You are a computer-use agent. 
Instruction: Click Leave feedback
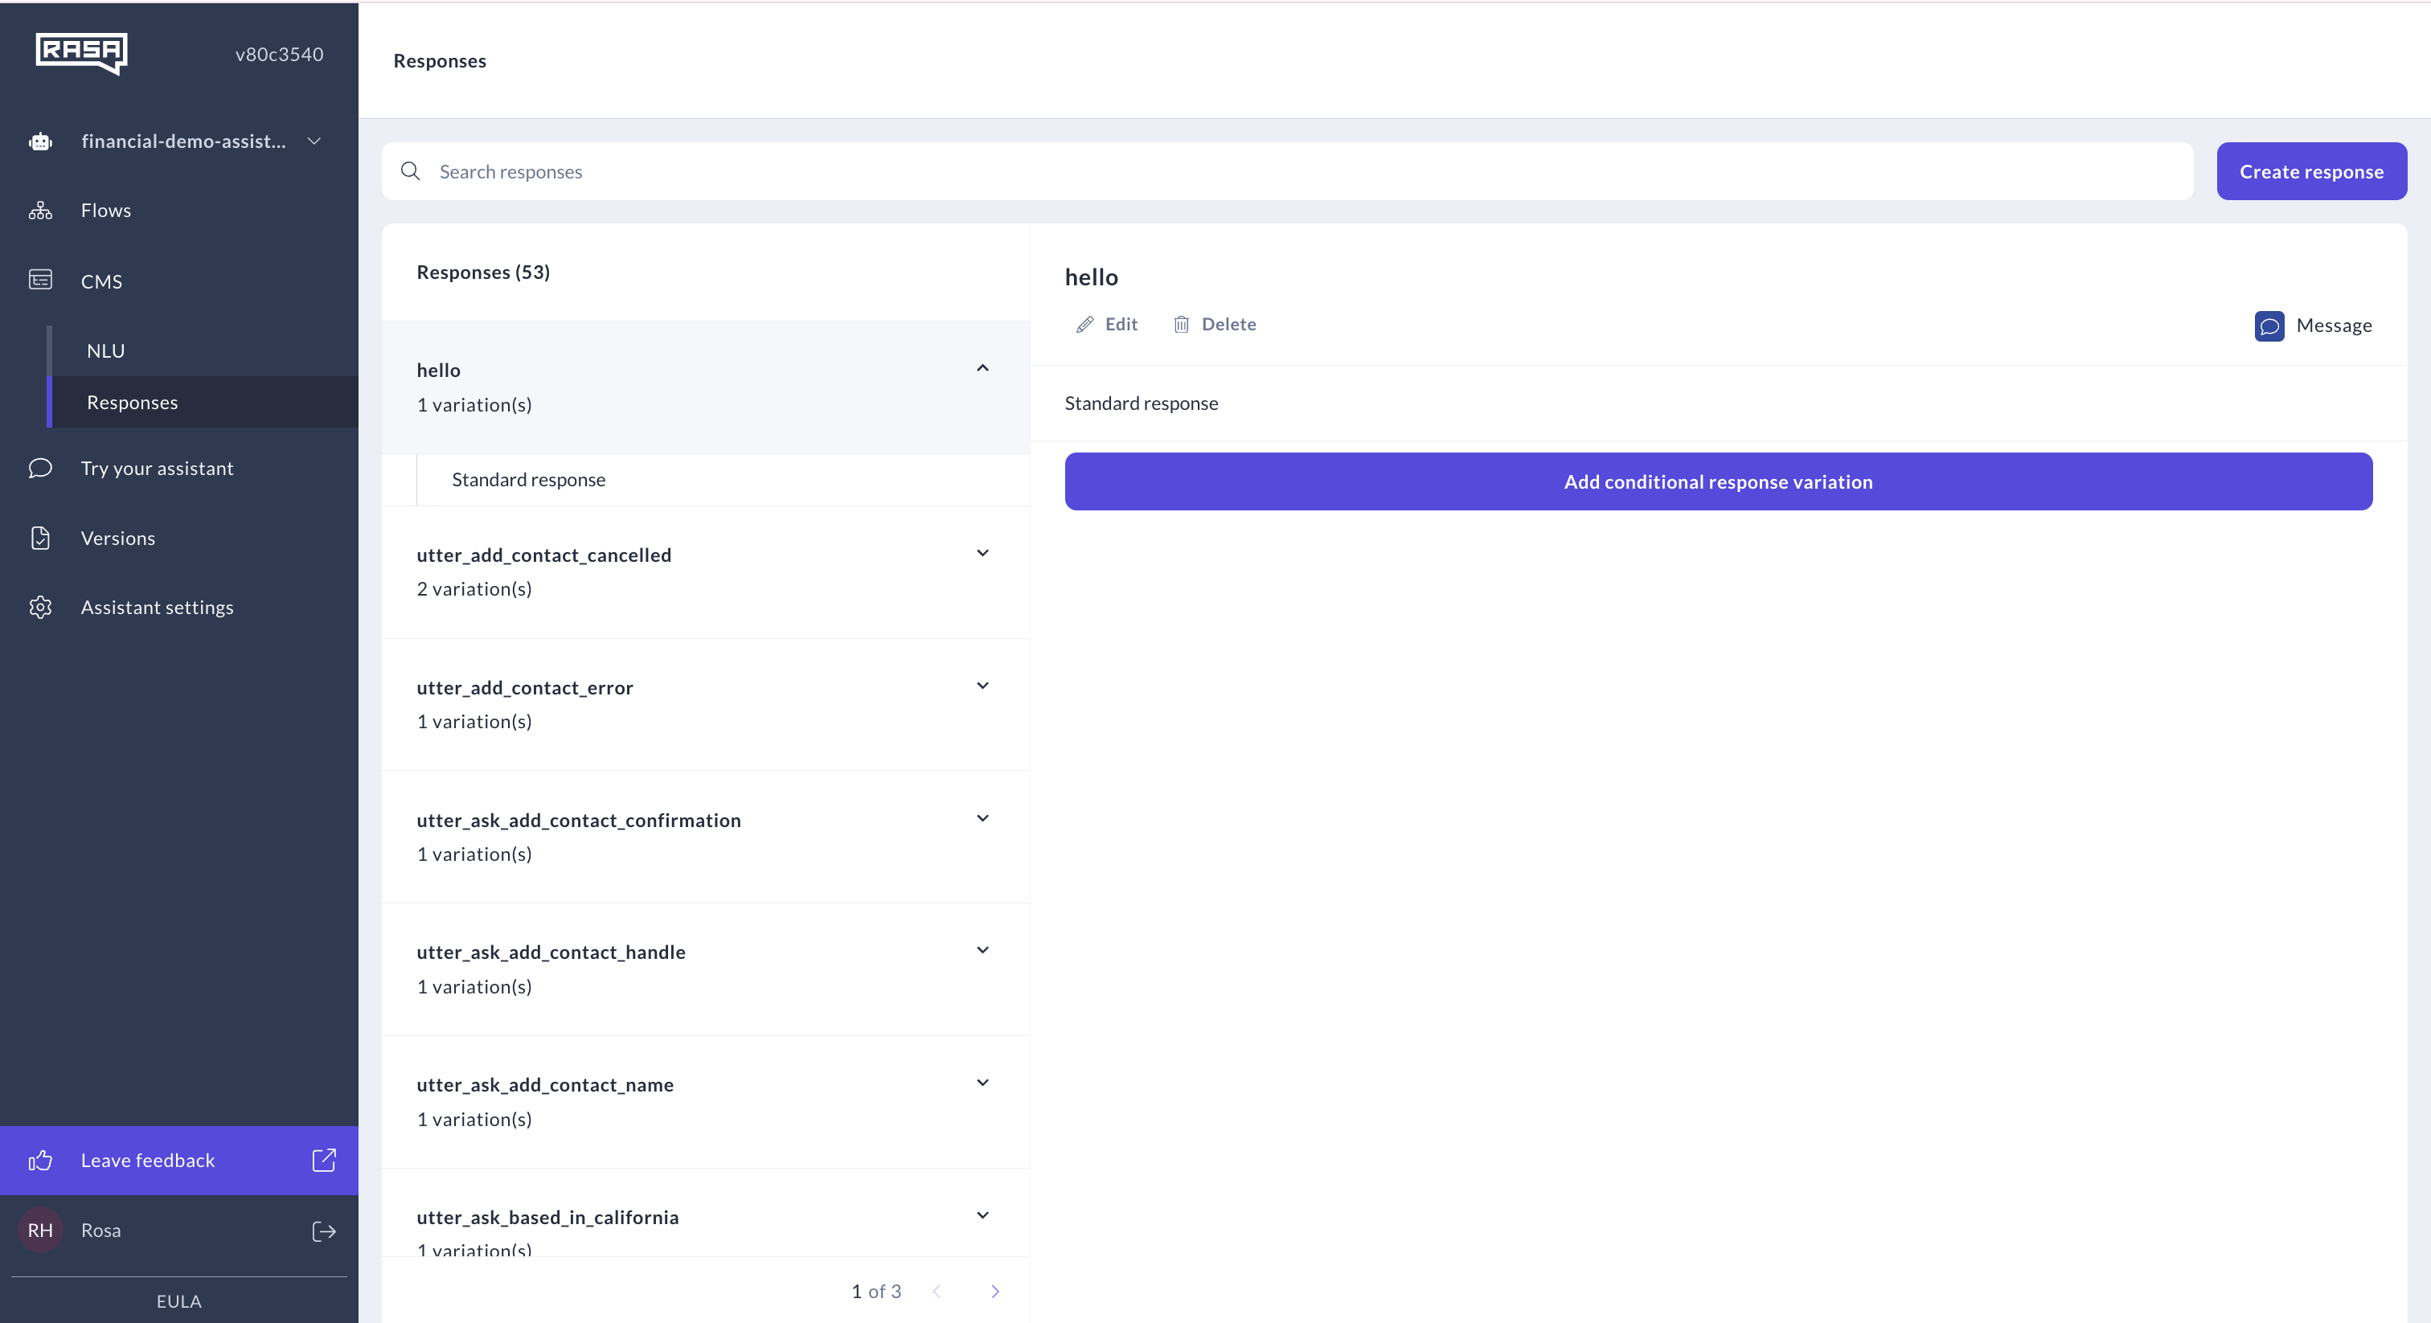tap(179, 1161)
